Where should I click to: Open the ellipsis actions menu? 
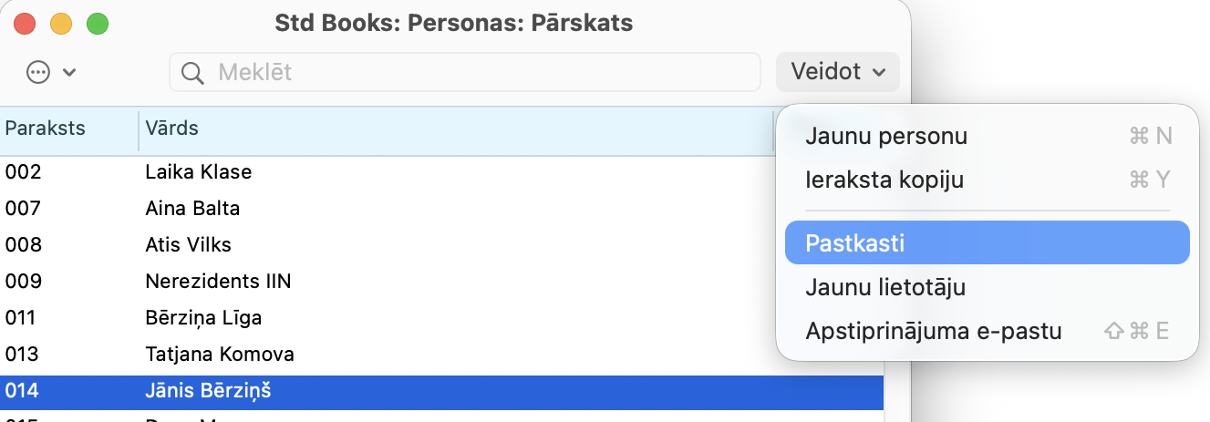(x=39, y=72)
